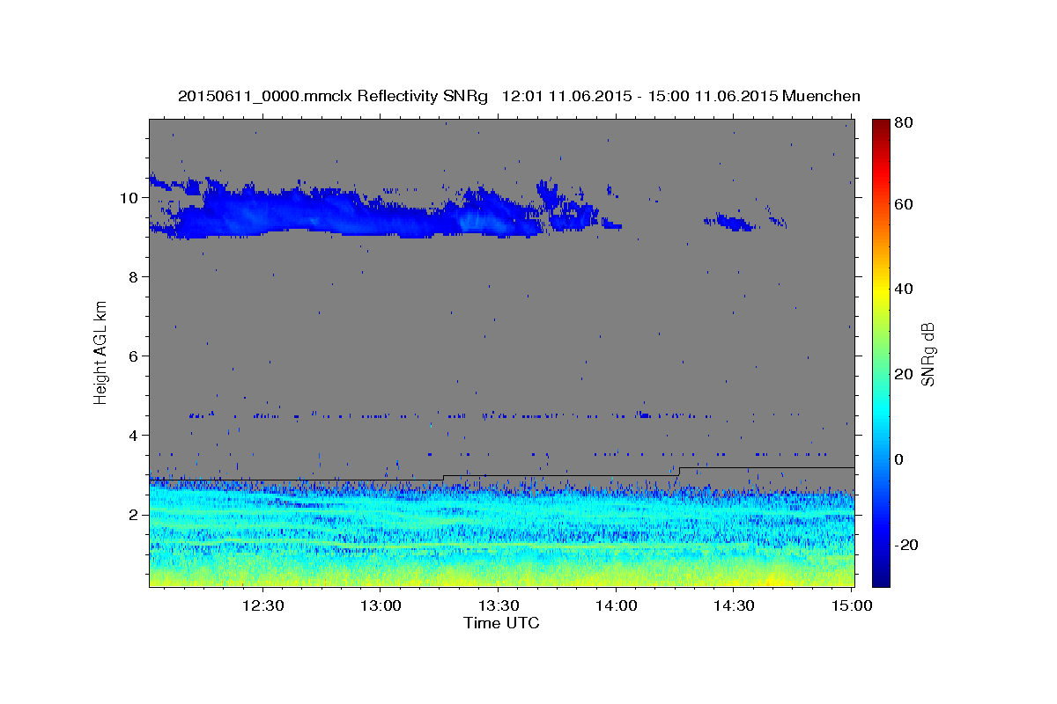Click the plot title starting with 20150611_0000.mmclx
1057x704 pixels.
click(519, 96)
